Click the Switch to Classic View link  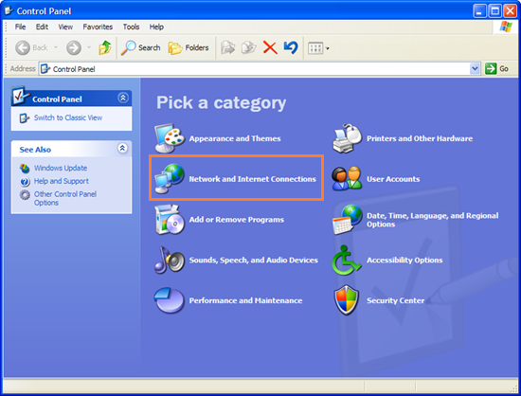tap(68, 117)
